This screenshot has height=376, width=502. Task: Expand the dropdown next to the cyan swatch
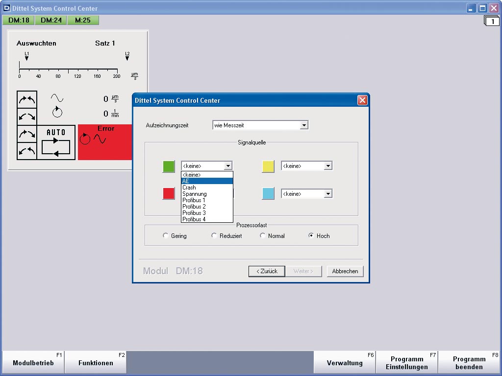pos(328,193)
